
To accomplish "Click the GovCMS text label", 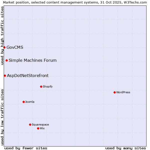I will pyautogui.click(x=15, y=47).
